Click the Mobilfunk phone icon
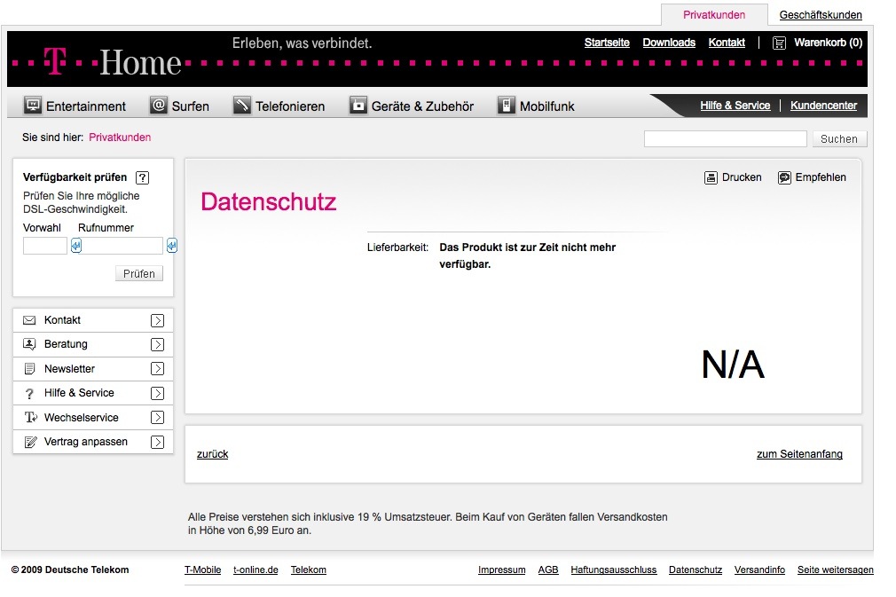896x597 pixels. (x=506, y=106)
